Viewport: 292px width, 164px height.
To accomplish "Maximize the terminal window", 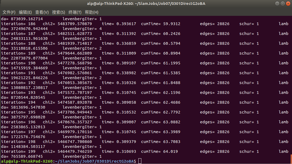I will [283, 4].
